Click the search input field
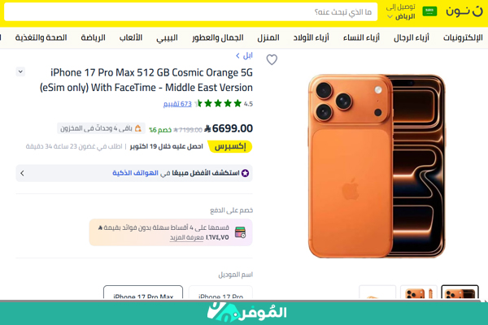The width and height of the screenshot is (488, 325). (191, 12)
